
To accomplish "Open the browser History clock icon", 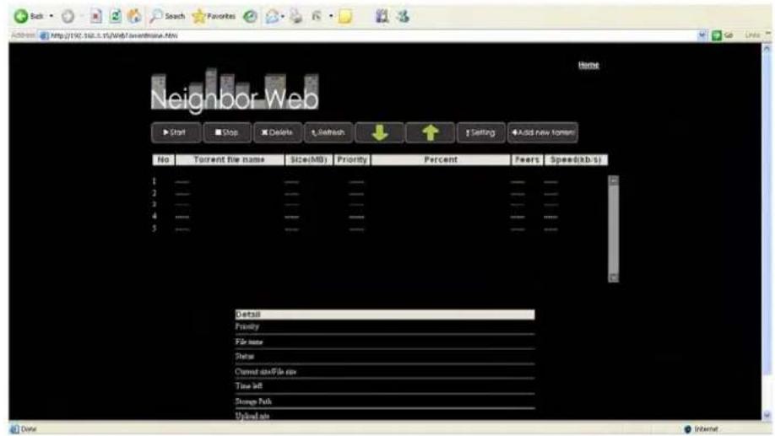I will click(x=250, y=17).
